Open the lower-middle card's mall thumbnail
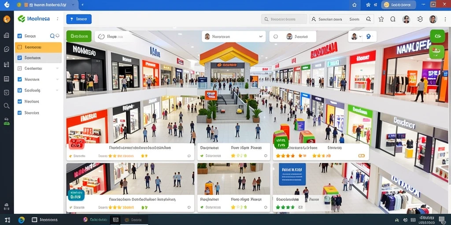The width and height of the screenshot is (451, 225). [233, 179]
